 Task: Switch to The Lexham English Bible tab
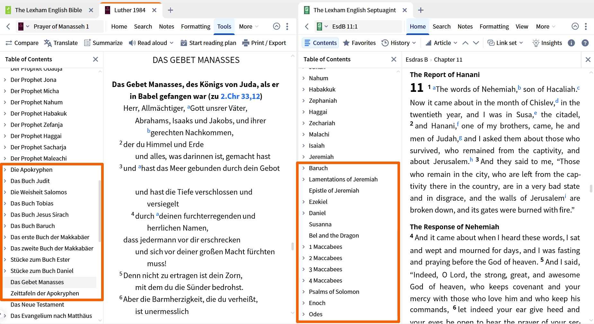(x=48, y=10)
